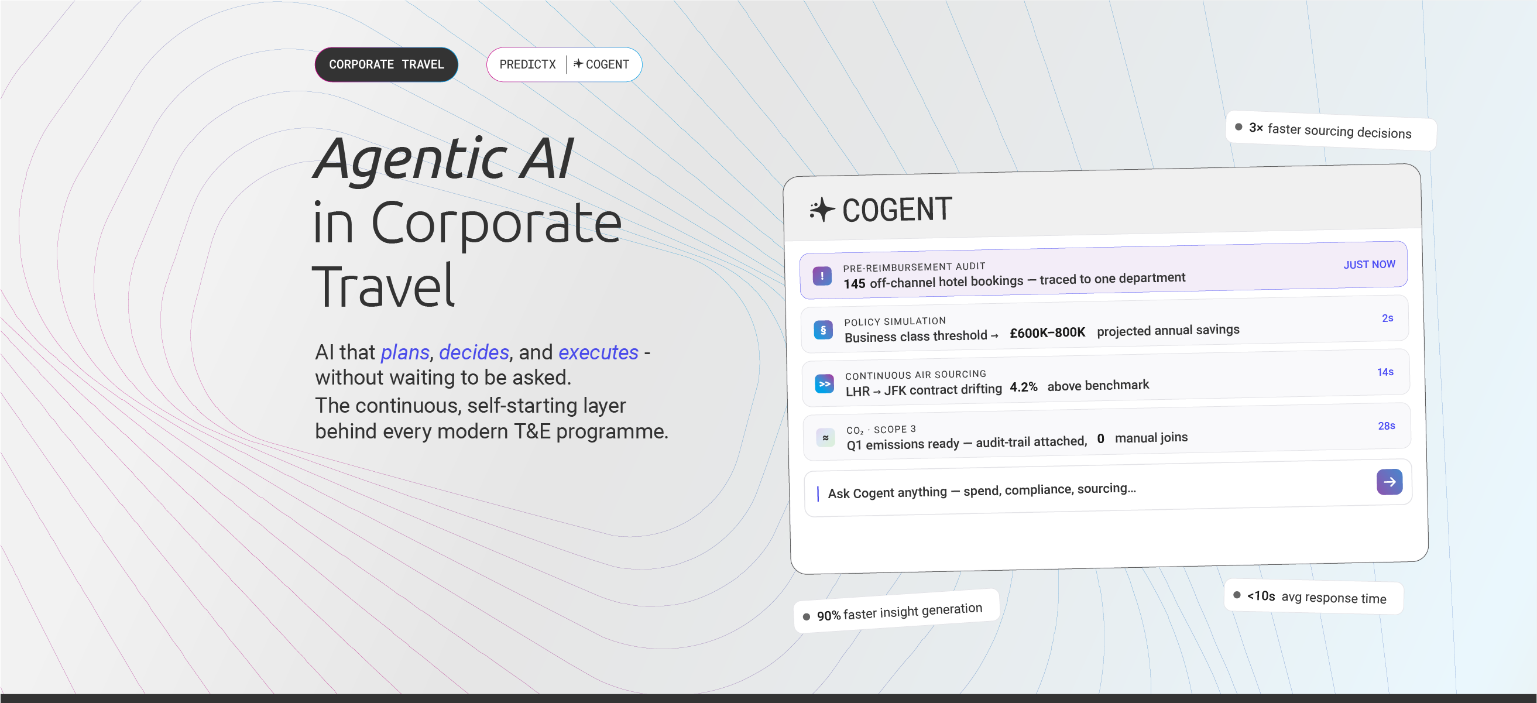Click the POLICY SIMULATION label
The width and height of the screenshot is (1537, 703).
(x=895, y=321)
